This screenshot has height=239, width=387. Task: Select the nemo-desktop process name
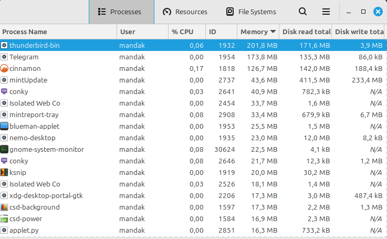click(x=33, y=138)
